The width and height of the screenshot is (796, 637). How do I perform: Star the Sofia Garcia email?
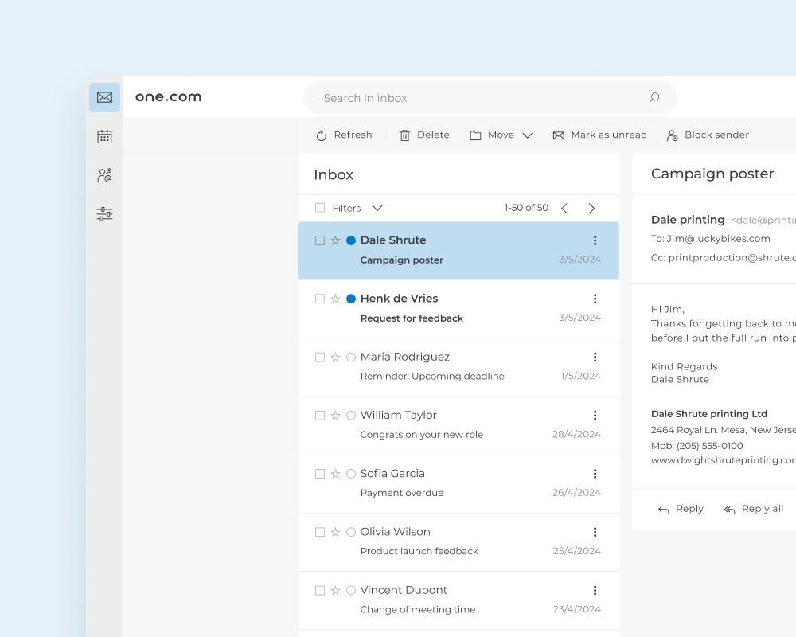pos(335,474)
